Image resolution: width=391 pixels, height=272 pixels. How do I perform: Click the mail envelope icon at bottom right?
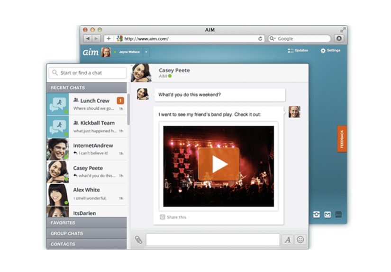click(x=327, y=214)
